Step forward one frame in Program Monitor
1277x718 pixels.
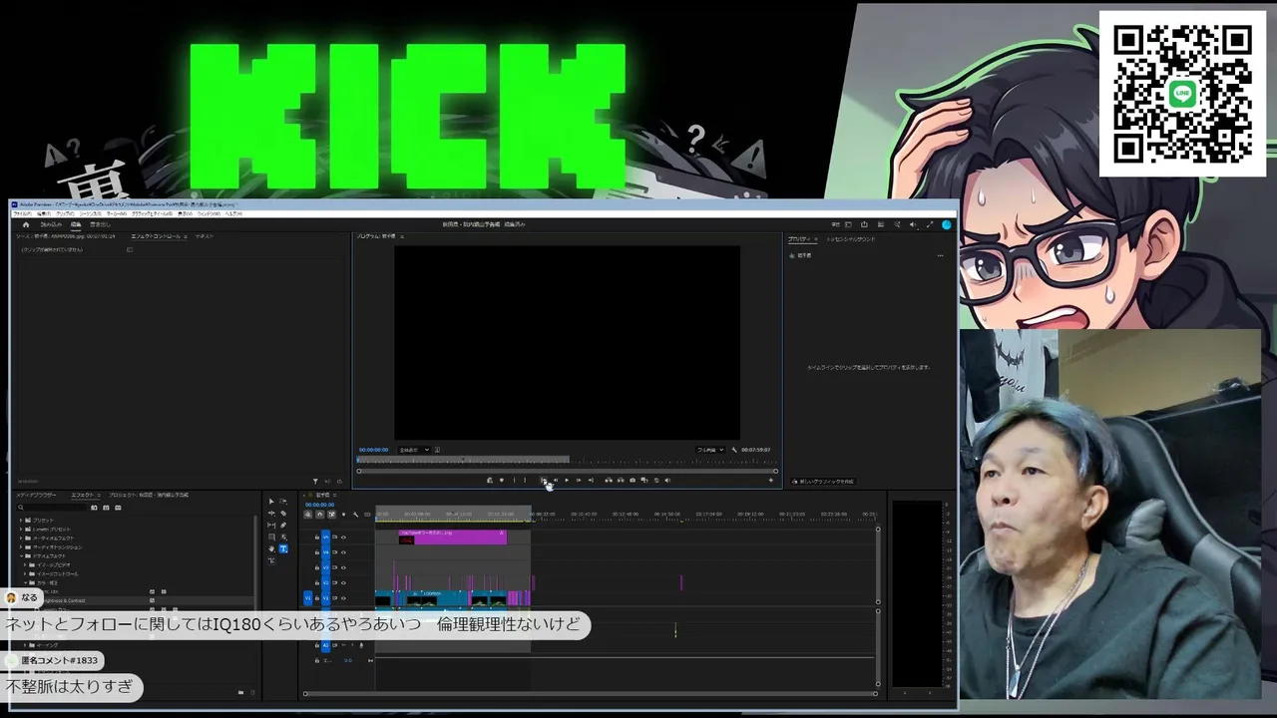point(579,481)
